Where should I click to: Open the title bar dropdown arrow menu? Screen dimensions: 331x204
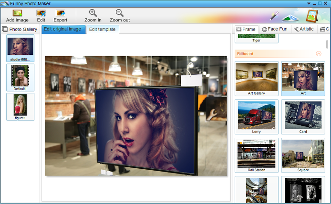click(309, 4)
